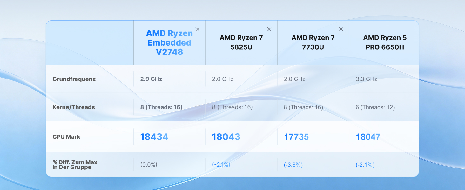
Task: Click the AMD Ryzen 5 PRO 6650H heading
Action: point(385,43)
